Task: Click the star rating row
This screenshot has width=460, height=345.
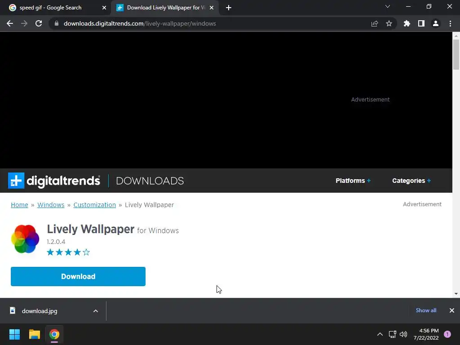Action: (68, 252)
